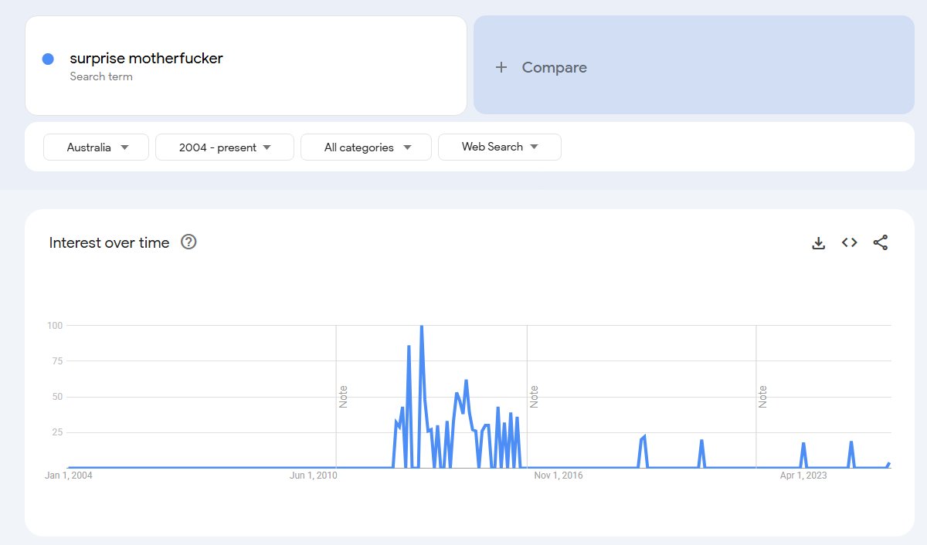Click the Note marker near Nov 2016
The image size is (927, 545).
535,396
